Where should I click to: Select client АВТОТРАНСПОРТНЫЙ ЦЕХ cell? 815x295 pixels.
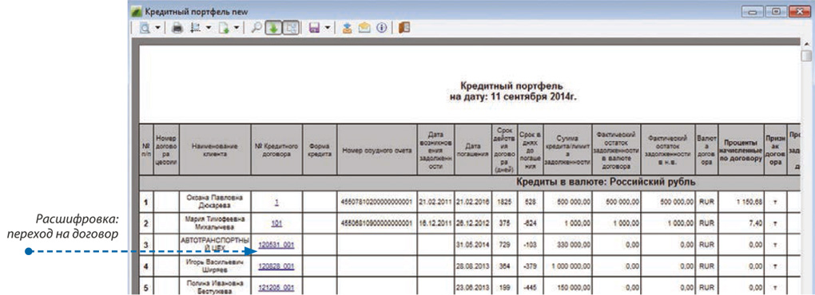tap(215, 245)
